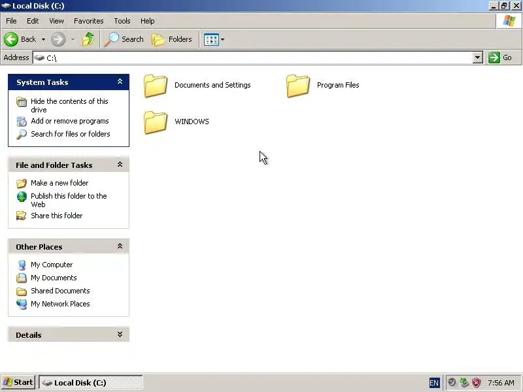523x392 pixels.
Task: Open the Views dropdown arrow
Action: (x=222, y=40)
